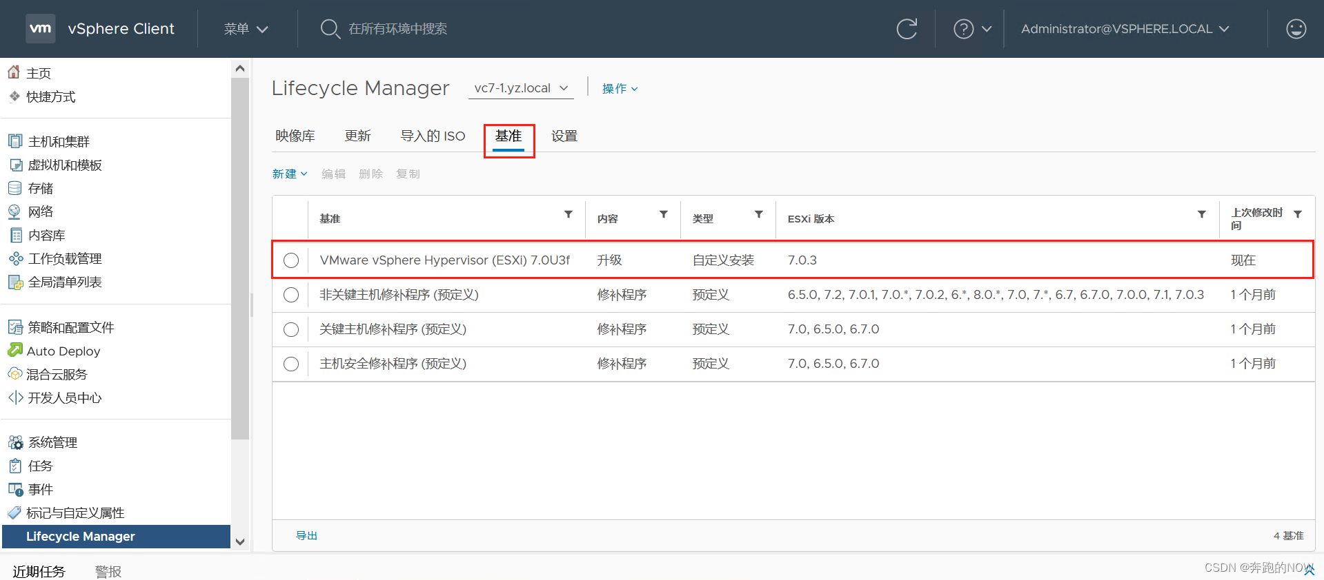Select Lifecycle Manager in the sidebar
The height and width of the screenshot is (580, 1324).
pyautogui.click(x=116, y=537)
